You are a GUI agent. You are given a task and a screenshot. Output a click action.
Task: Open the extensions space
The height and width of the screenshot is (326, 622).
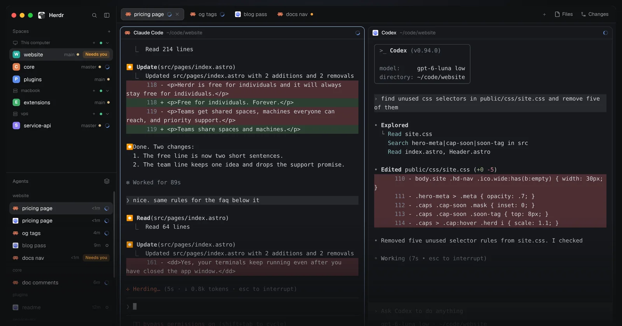click(x=61, y=103)
